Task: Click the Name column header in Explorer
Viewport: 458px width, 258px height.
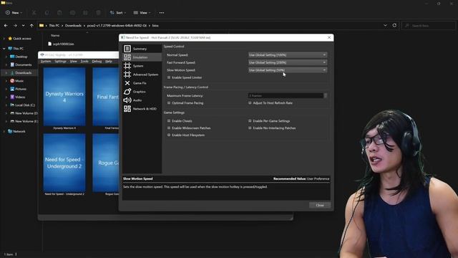Action: (55, 35)
